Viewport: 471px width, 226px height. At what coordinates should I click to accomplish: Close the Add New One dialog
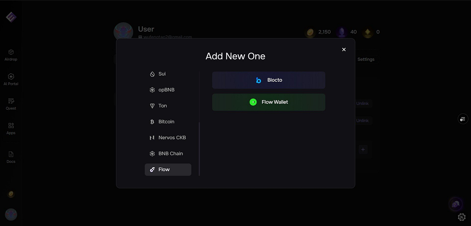point(344,50)
